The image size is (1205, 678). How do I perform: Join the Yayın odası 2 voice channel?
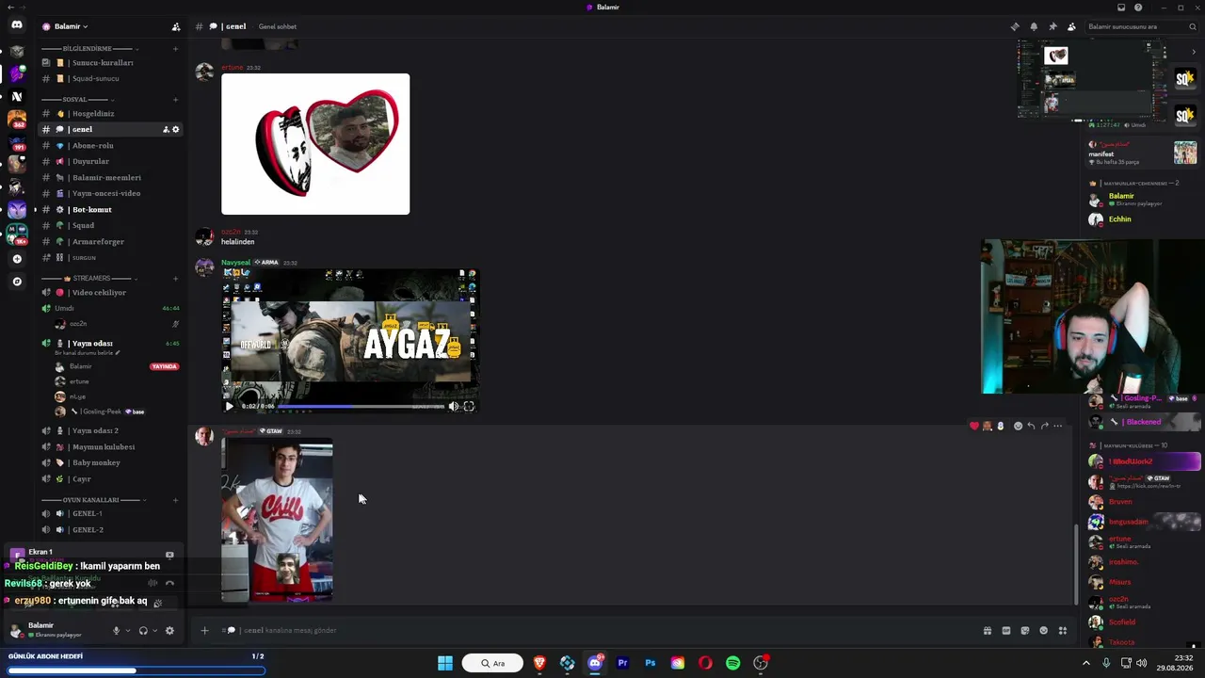click(x=112, y=431)
